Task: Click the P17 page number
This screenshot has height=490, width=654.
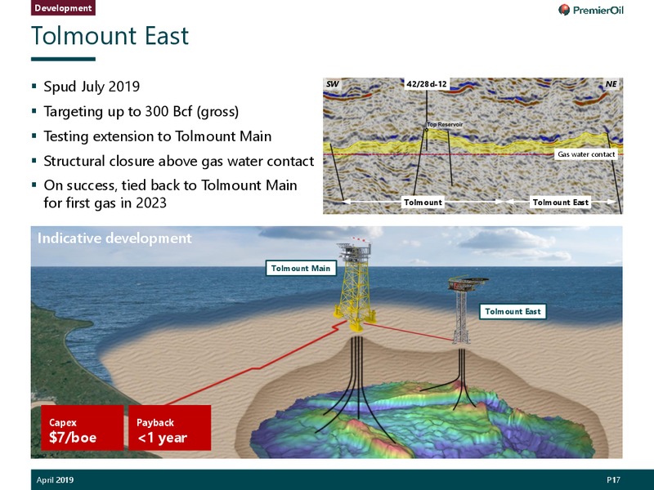Action: (614, 480)
